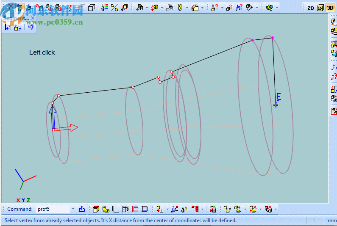The width and height of the screenshot is (337, 226).
Task: Click the blue rounded profile icon
Action: pyautogui.click(x=145, y=209)
